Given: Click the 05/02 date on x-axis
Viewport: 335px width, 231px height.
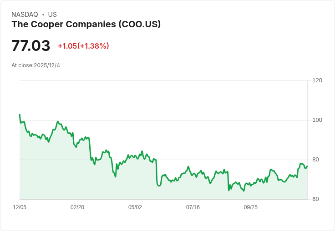Looking at the screenshot, I should [x=135, y=207].
